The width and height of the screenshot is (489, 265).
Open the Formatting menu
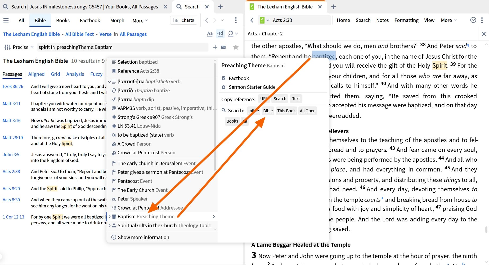(406, 20)
